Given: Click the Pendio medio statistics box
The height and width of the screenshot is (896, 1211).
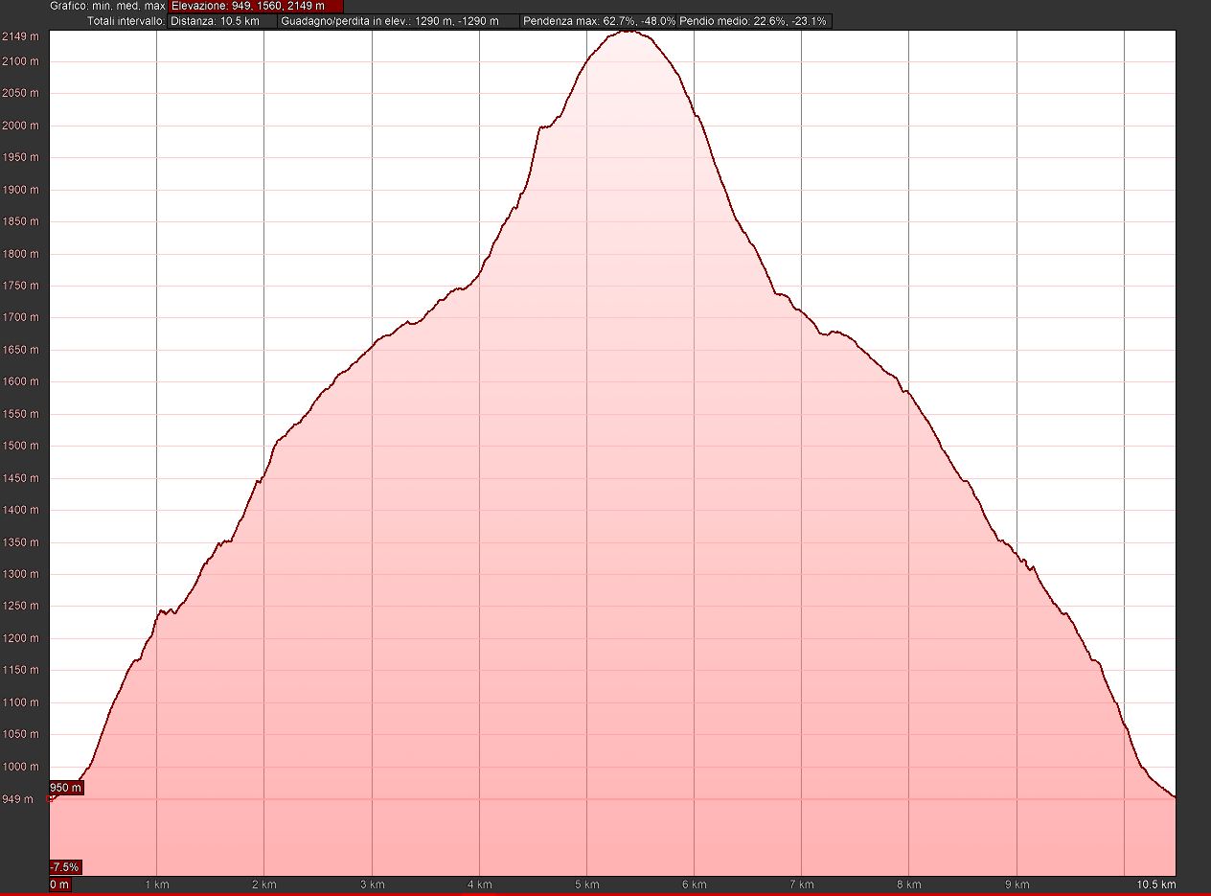Looking at the screenshot, I should (x=754, y=21).
